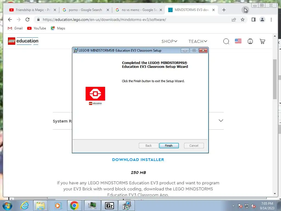
Task: Open the site search magnifier icon
Action: 226,41
